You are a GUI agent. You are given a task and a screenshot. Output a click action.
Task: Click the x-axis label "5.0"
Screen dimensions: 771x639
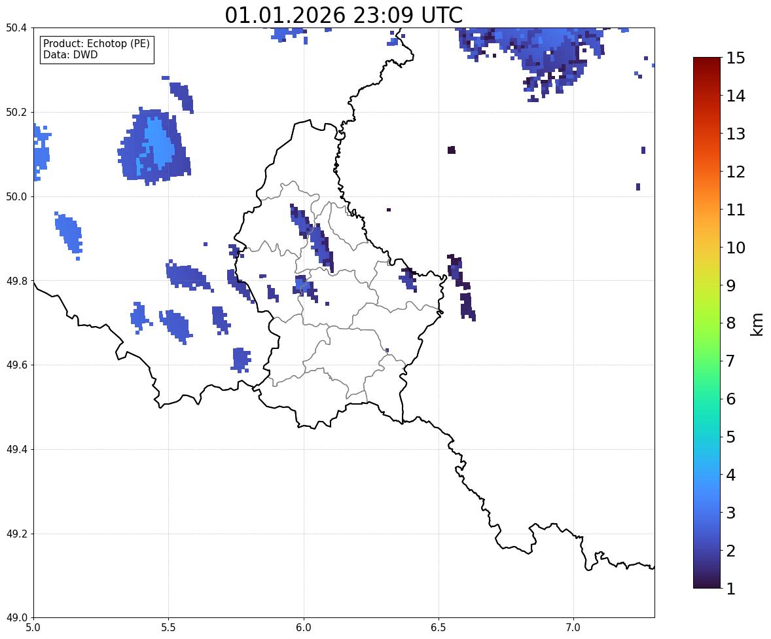tap(33, 628)
